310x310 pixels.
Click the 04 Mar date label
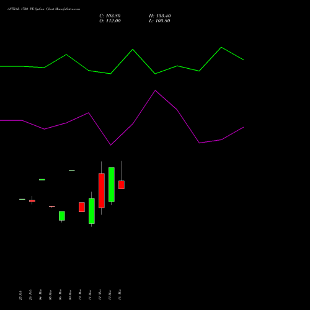[40, 294]
